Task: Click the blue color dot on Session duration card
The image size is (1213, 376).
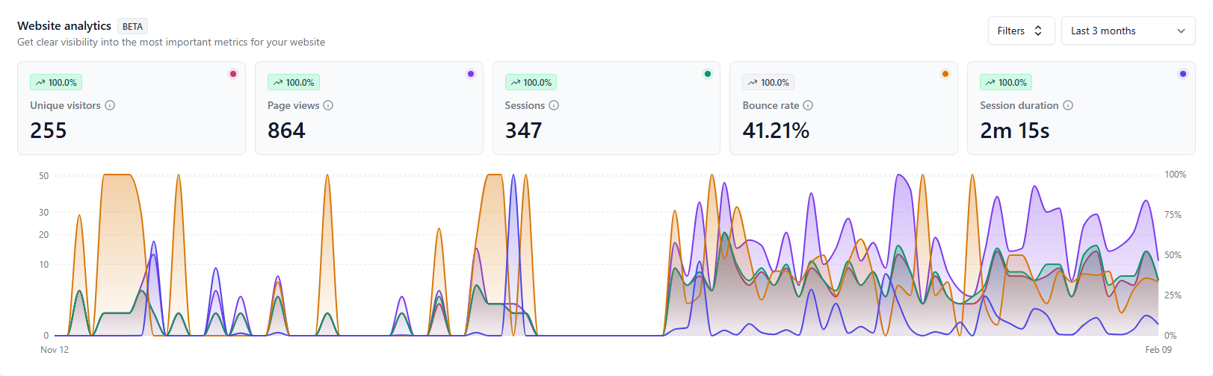Action: (1182, 74)
